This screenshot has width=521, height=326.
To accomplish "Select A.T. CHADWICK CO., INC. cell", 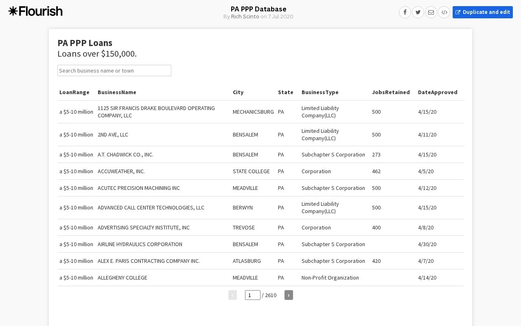I will [x=125, y=154].
